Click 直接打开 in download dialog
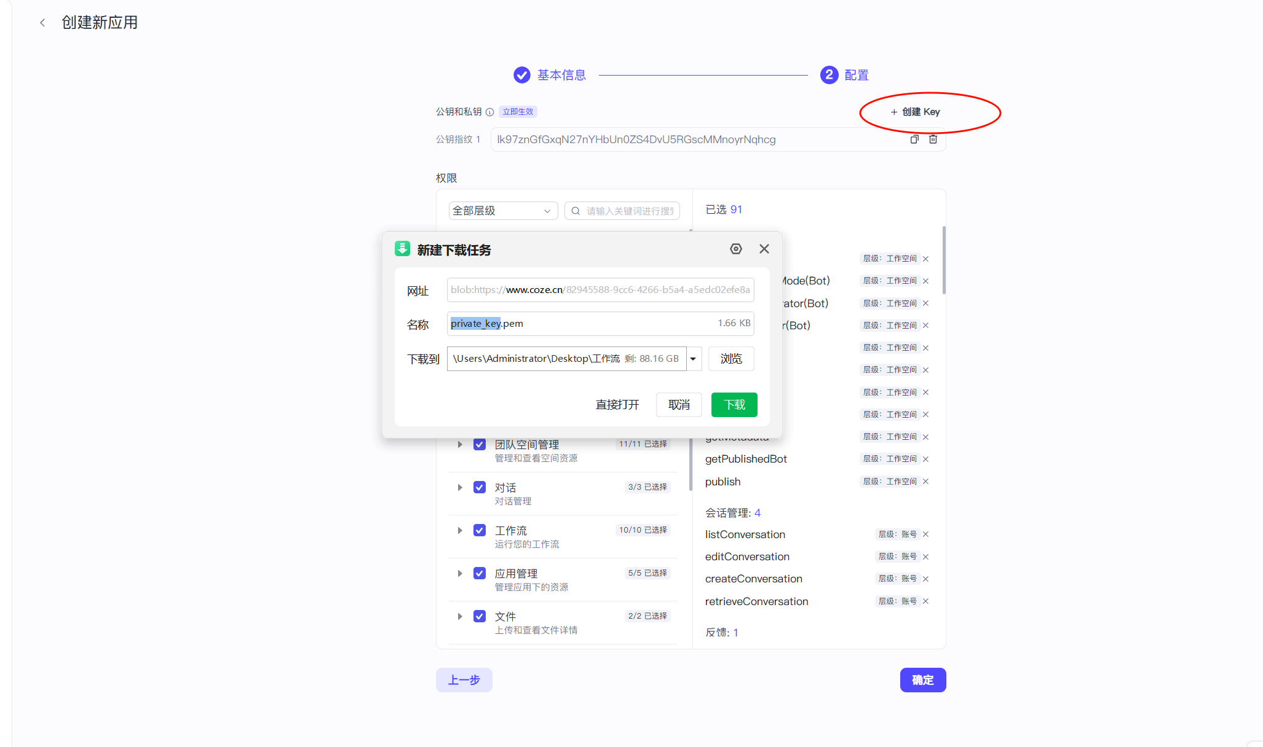This screenshot has width=1263, height=747. pos(617,405)
